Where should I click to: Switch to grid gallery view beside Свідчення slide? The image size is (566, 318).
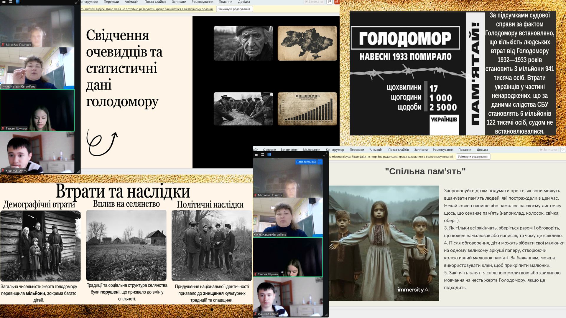(x=18, y=2)
